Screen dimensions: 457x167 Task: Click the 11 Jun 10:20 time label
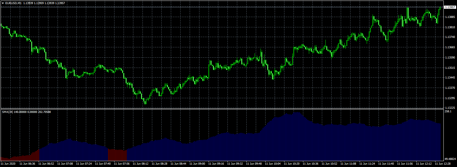(x=292, y=163)
